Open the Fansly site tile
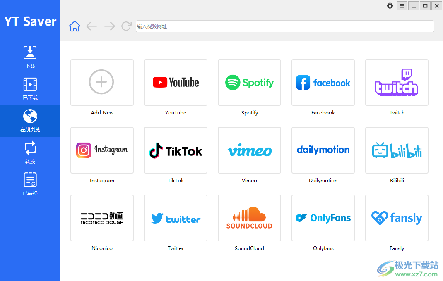443x281 pixels. tap(397, 218)
